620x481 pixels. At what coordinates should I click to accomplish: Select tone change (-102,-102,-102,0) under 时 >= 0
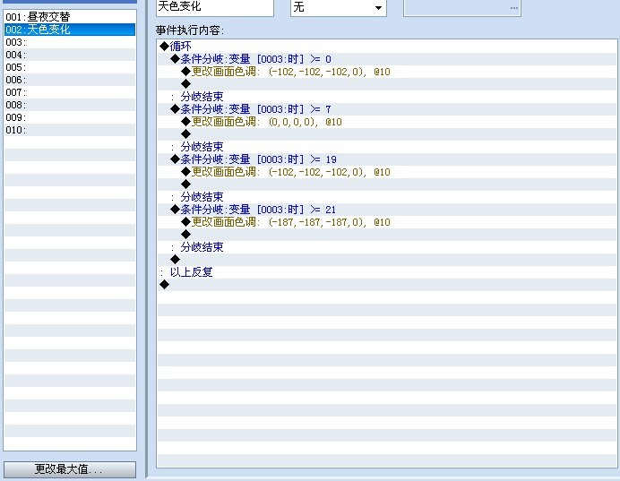coord(387,72)
